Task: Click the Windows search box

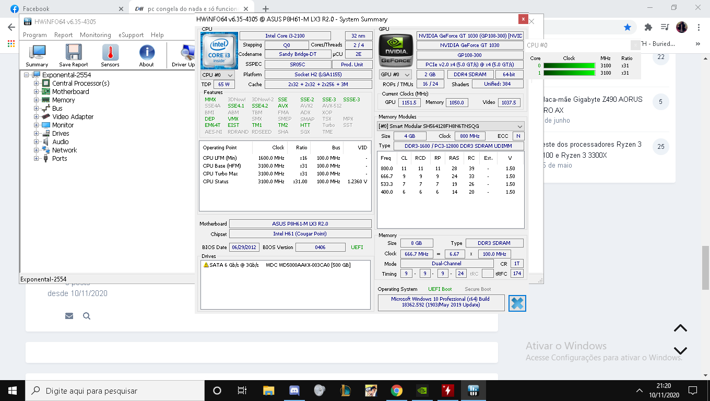Action: pyautogui.click(x=114, y=391)
